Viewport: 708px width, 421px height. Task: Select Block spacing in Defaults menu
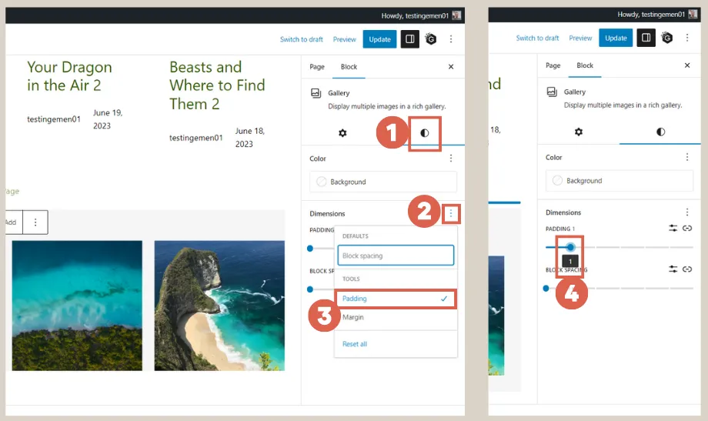(x=396, y=256)
